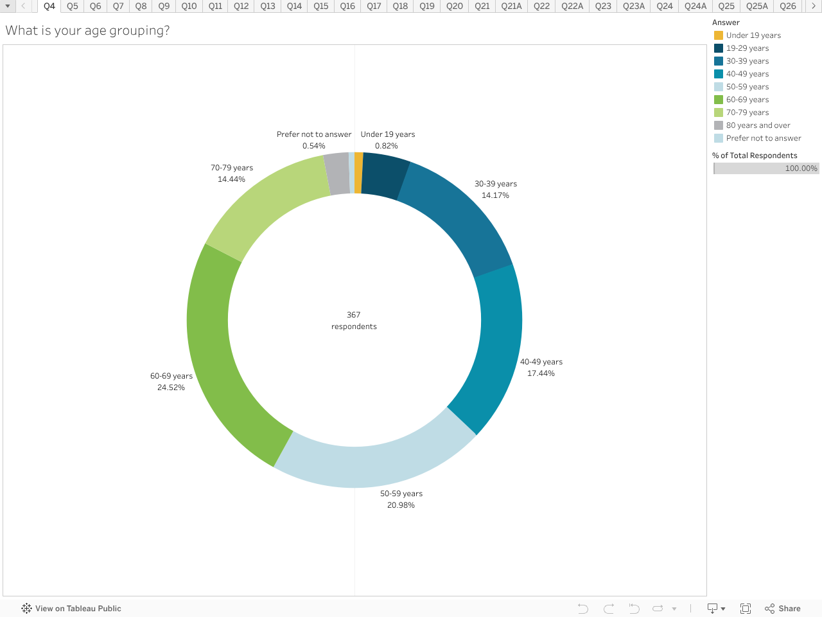The height and width of the screenshot is (617, 822).
Task: Click the Refresh/replay data icon
Action: pyautogui.click(x=658, y=609)
